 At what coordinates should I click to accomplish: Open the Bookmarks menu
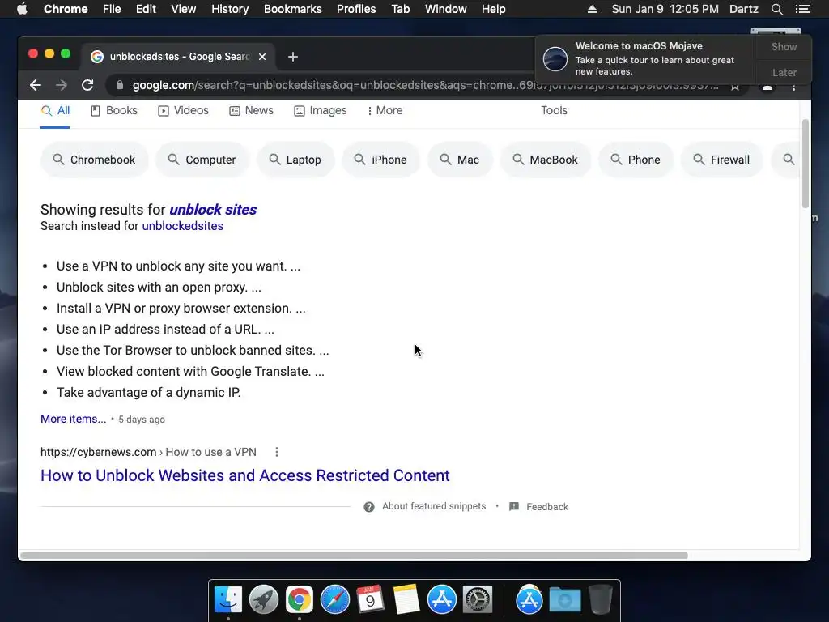click(x=293, y=9)
